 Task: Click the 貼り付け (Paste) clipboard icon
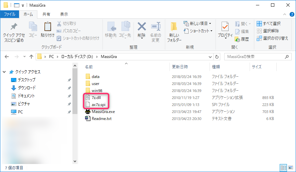pos(48,26)
